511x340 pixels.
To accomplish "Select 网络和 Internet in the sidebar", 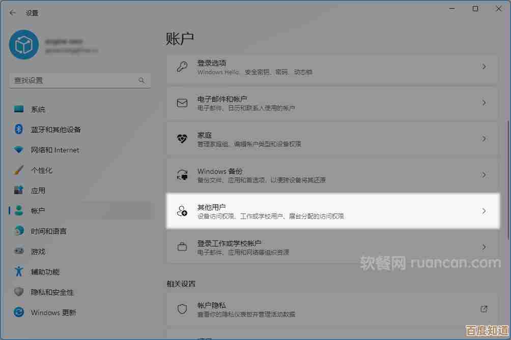I will [18, 149].
